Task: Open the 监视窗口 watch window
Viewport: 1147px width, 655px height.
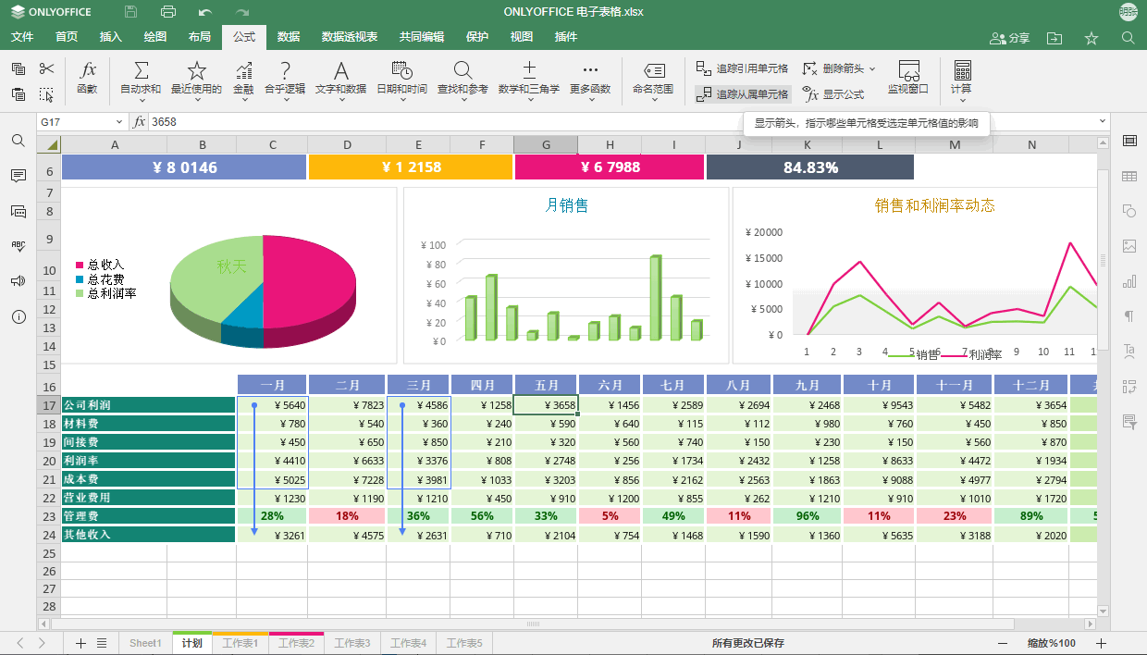Action: tap(908, 80)
